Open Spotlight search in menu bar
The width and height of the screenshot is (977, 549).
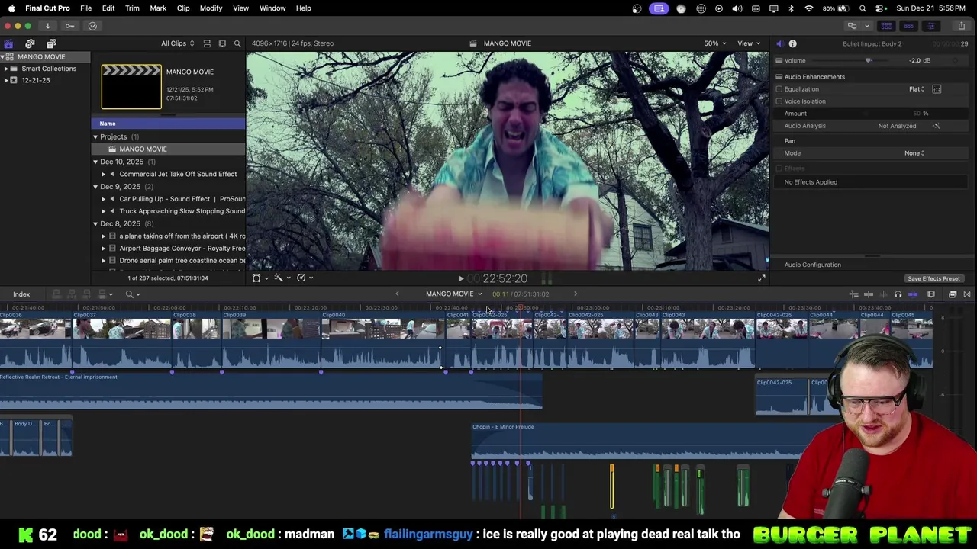pos(863,8)
